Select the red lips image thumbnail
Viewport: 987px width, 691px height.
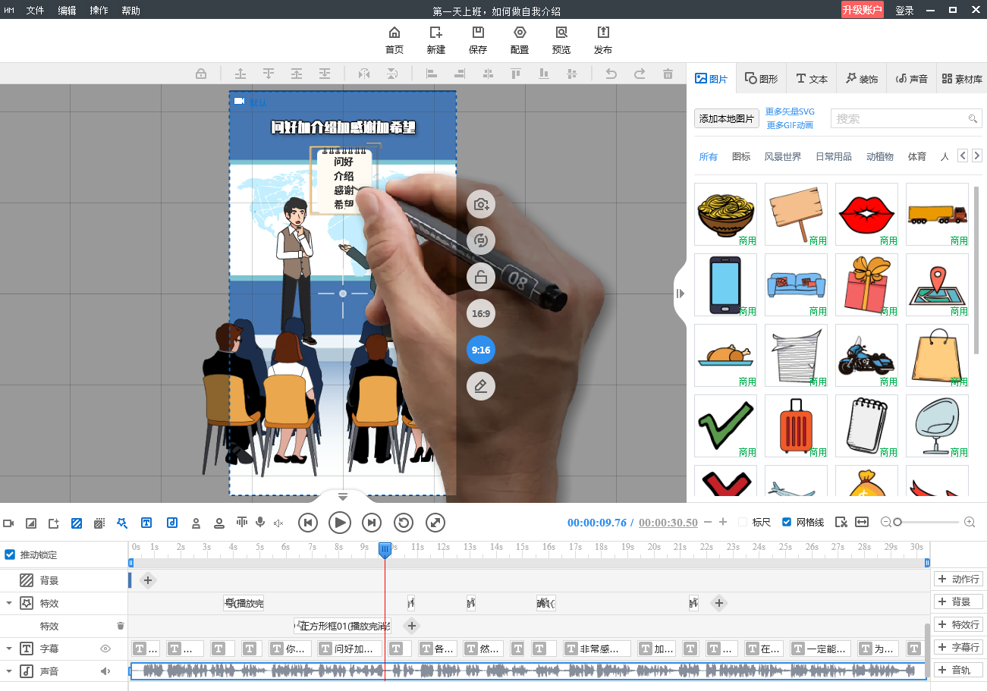point(866,214)
